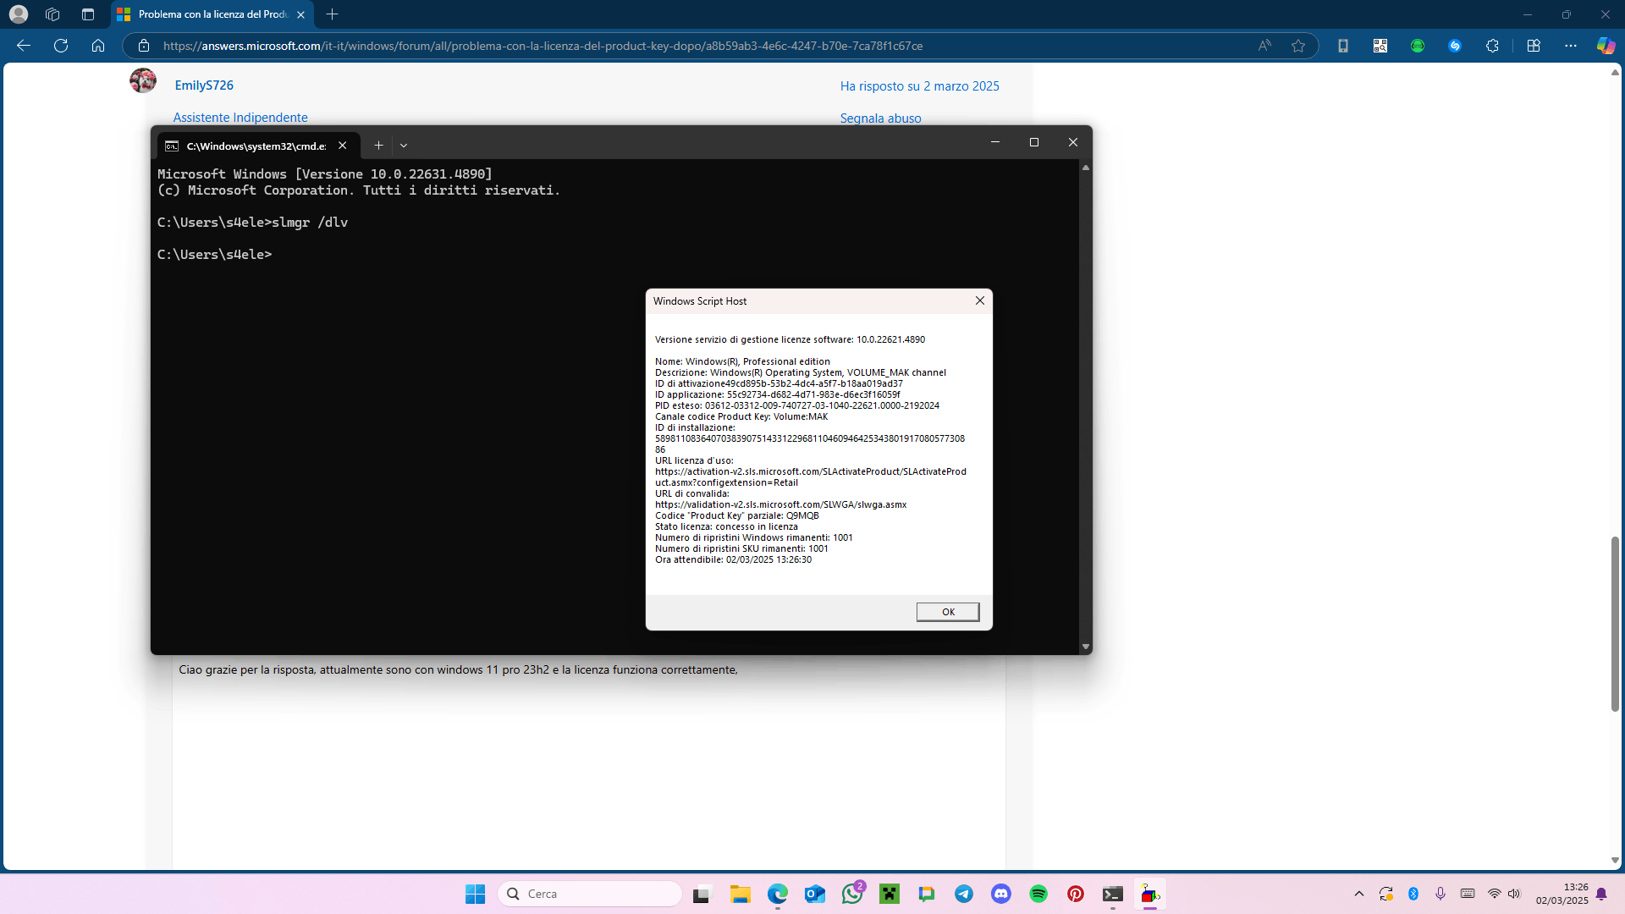The image size is (1625, 914).
Task: Open the Collections icon in toolbar
Action: pyautogui.click(x=1534, y=46)
